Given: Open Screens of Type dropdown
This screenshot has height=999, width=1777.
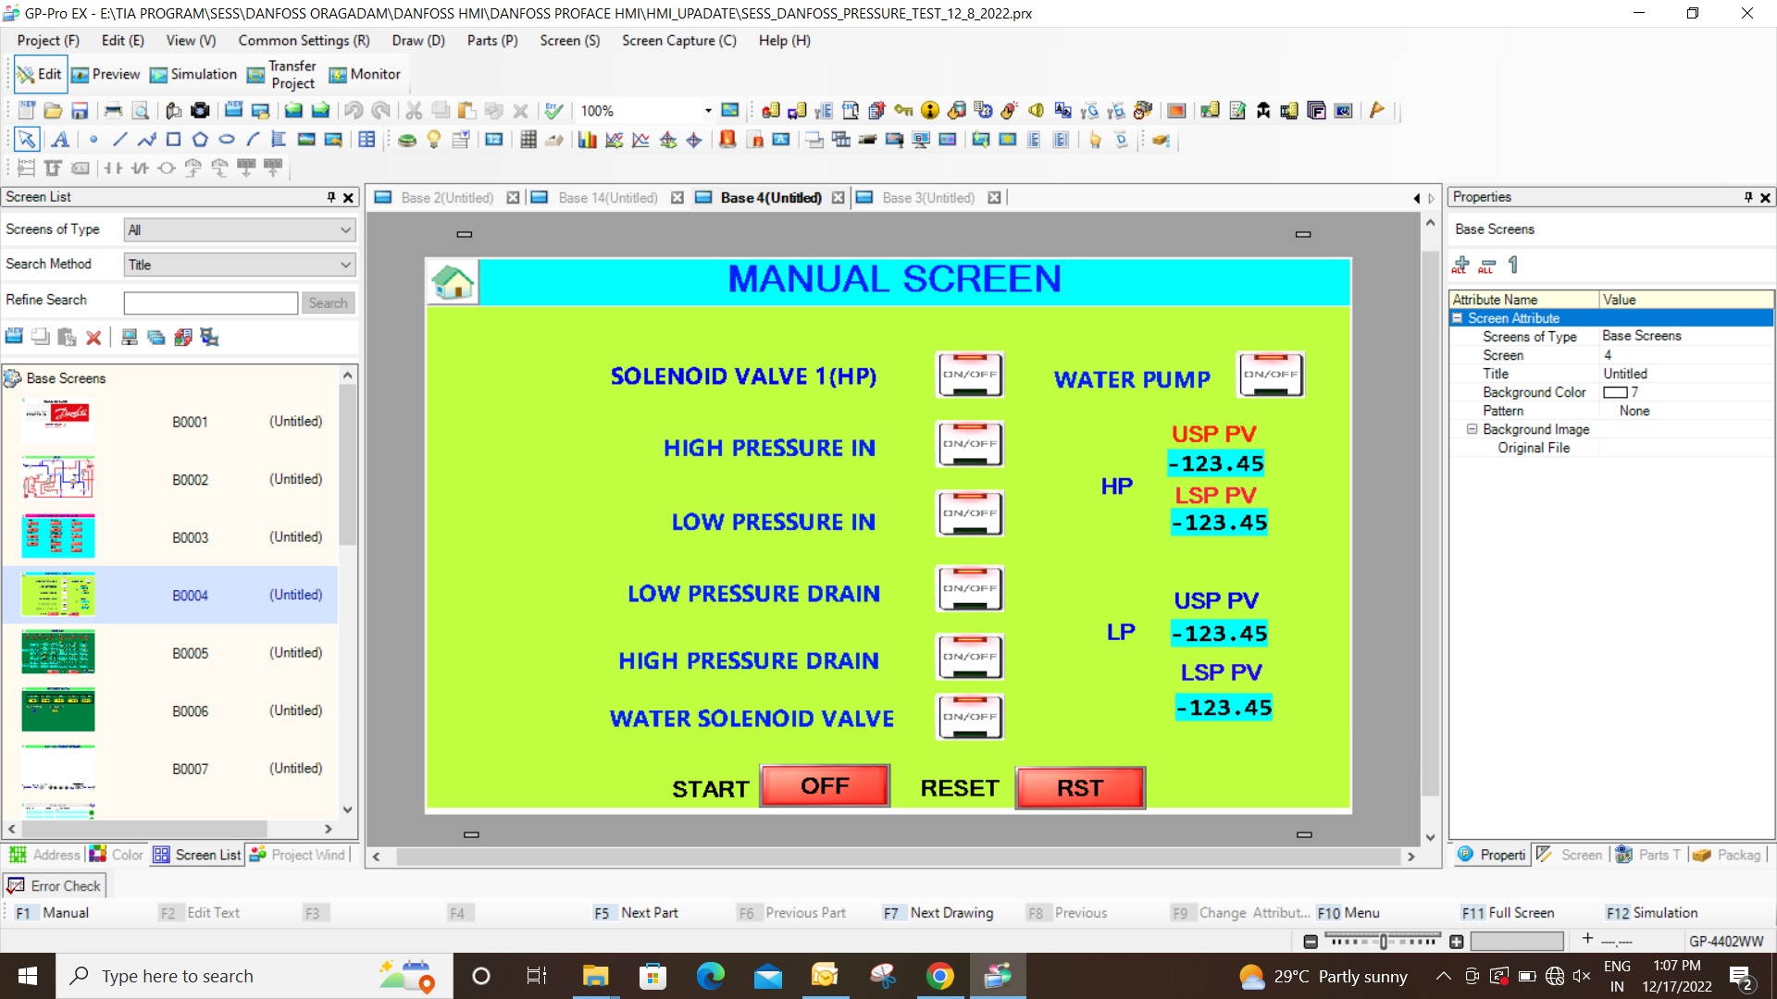Looking at the screenshot, I should coord(239,229).
